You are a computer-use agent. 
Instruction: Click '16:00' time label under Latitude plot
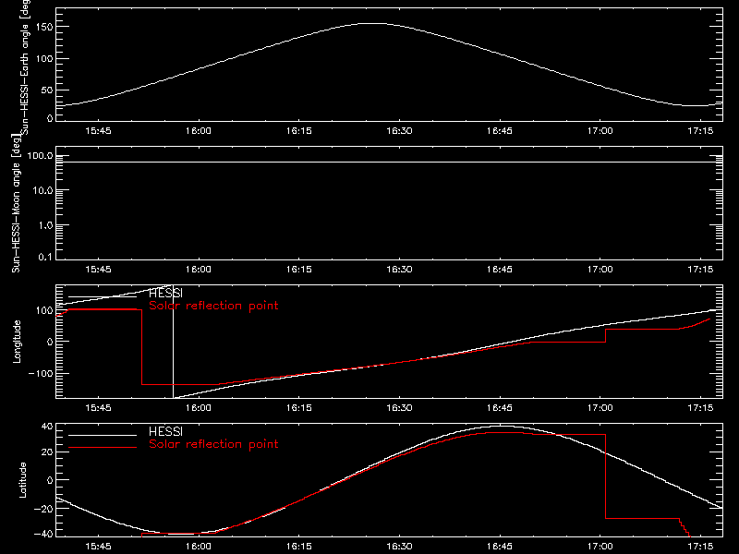(199, 546)
